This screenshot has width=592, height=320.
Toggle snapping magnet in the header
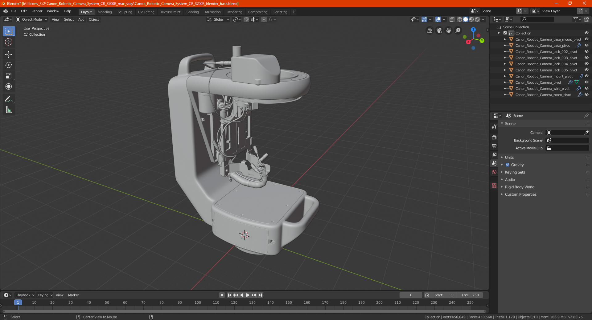pos(246,19)
